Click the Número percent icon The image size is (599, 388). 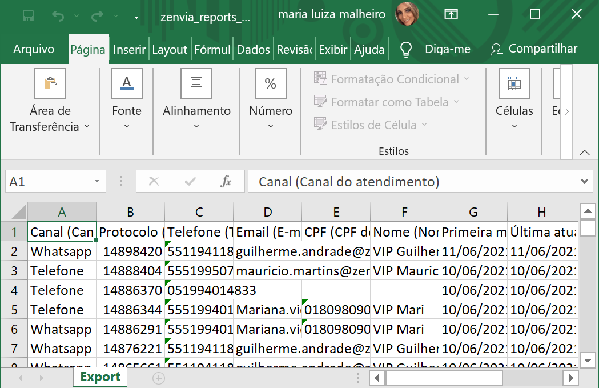[x=271, y=83]
